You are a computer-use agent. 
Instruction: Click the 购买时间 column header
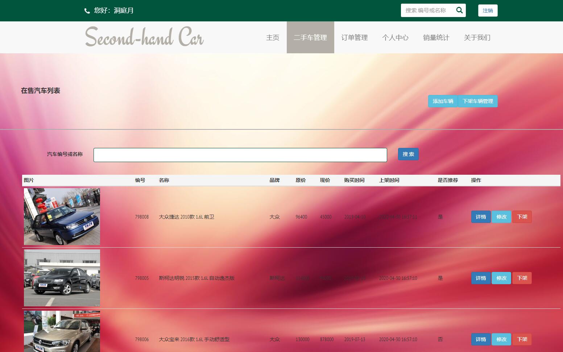tap(354, 180)
